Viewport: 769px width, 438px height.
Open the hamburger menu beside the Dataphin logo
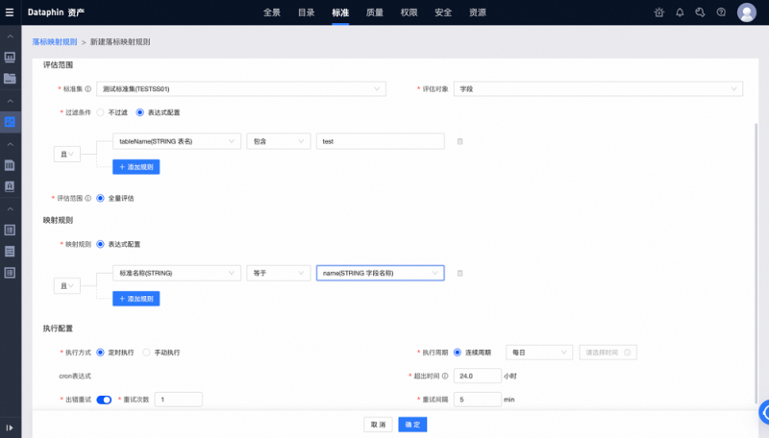pos(10,12)
